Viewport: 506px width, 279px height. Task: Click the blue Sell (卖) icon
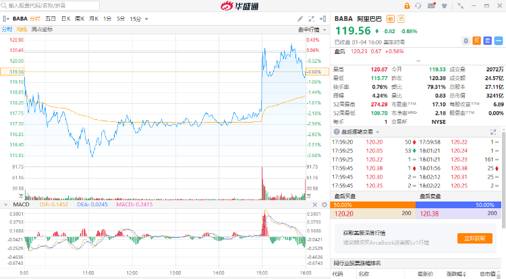(488, 40)
